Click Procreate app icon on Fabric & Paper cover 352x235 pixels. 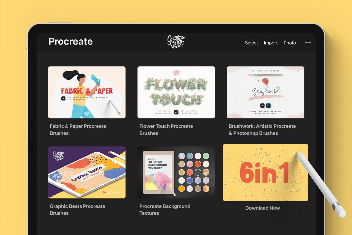click(x=63, y=98)
